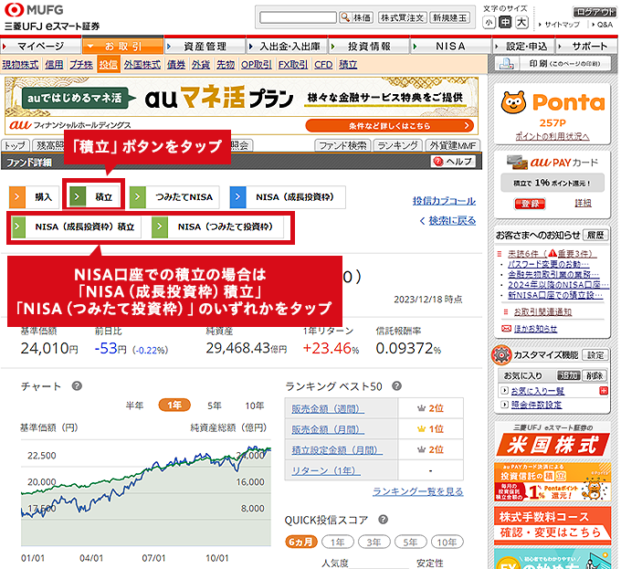
Task: Select the 5年 chart period
Action: (215, 406)
